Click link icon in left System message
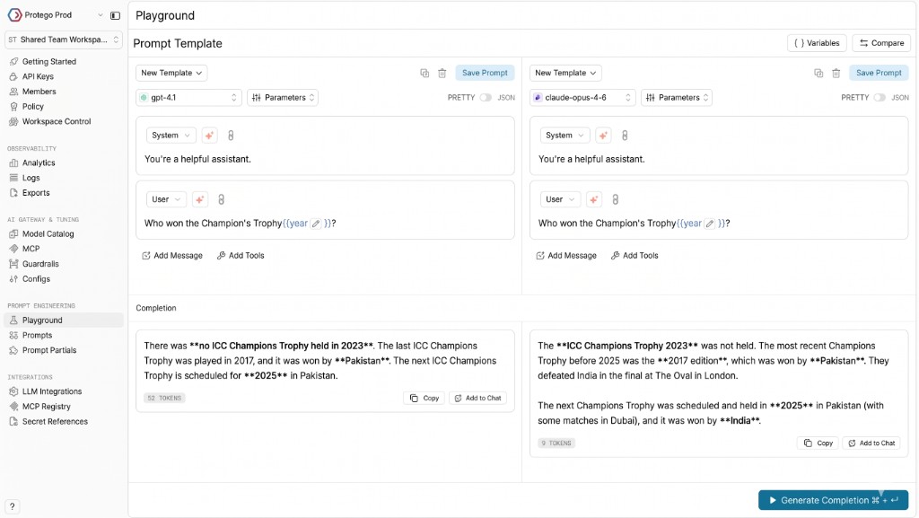 [x=231, y=136]
